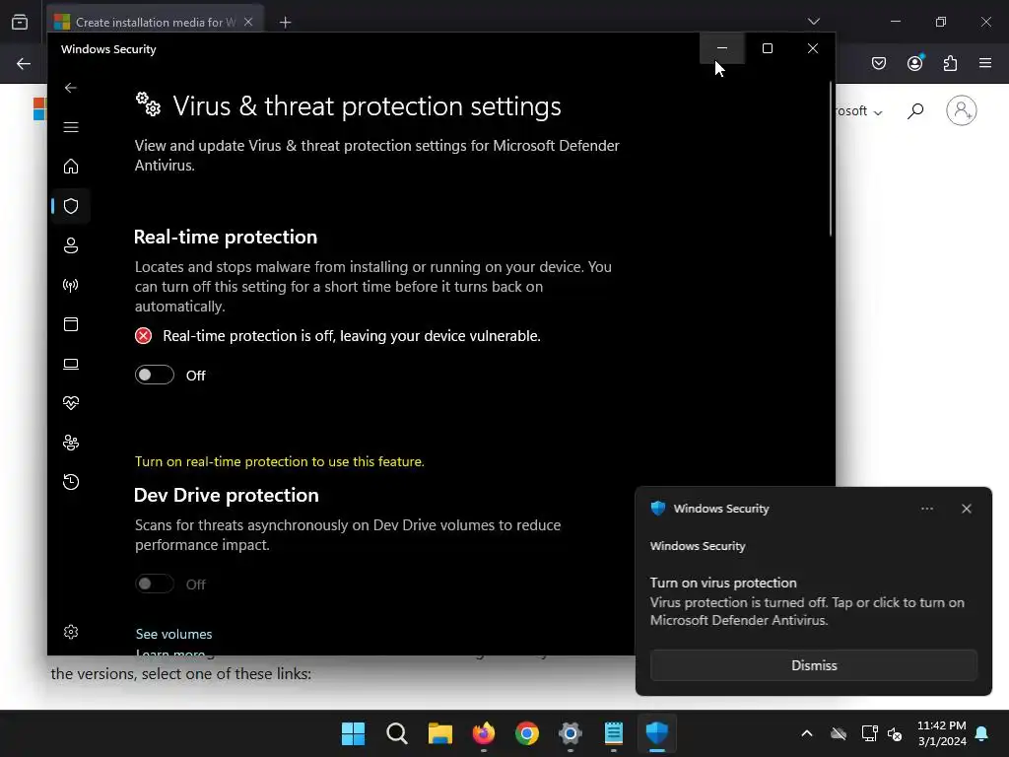Open the Windows Start menu
Image resolution: width=1009 pixels, height=757 pixels.
354,733
